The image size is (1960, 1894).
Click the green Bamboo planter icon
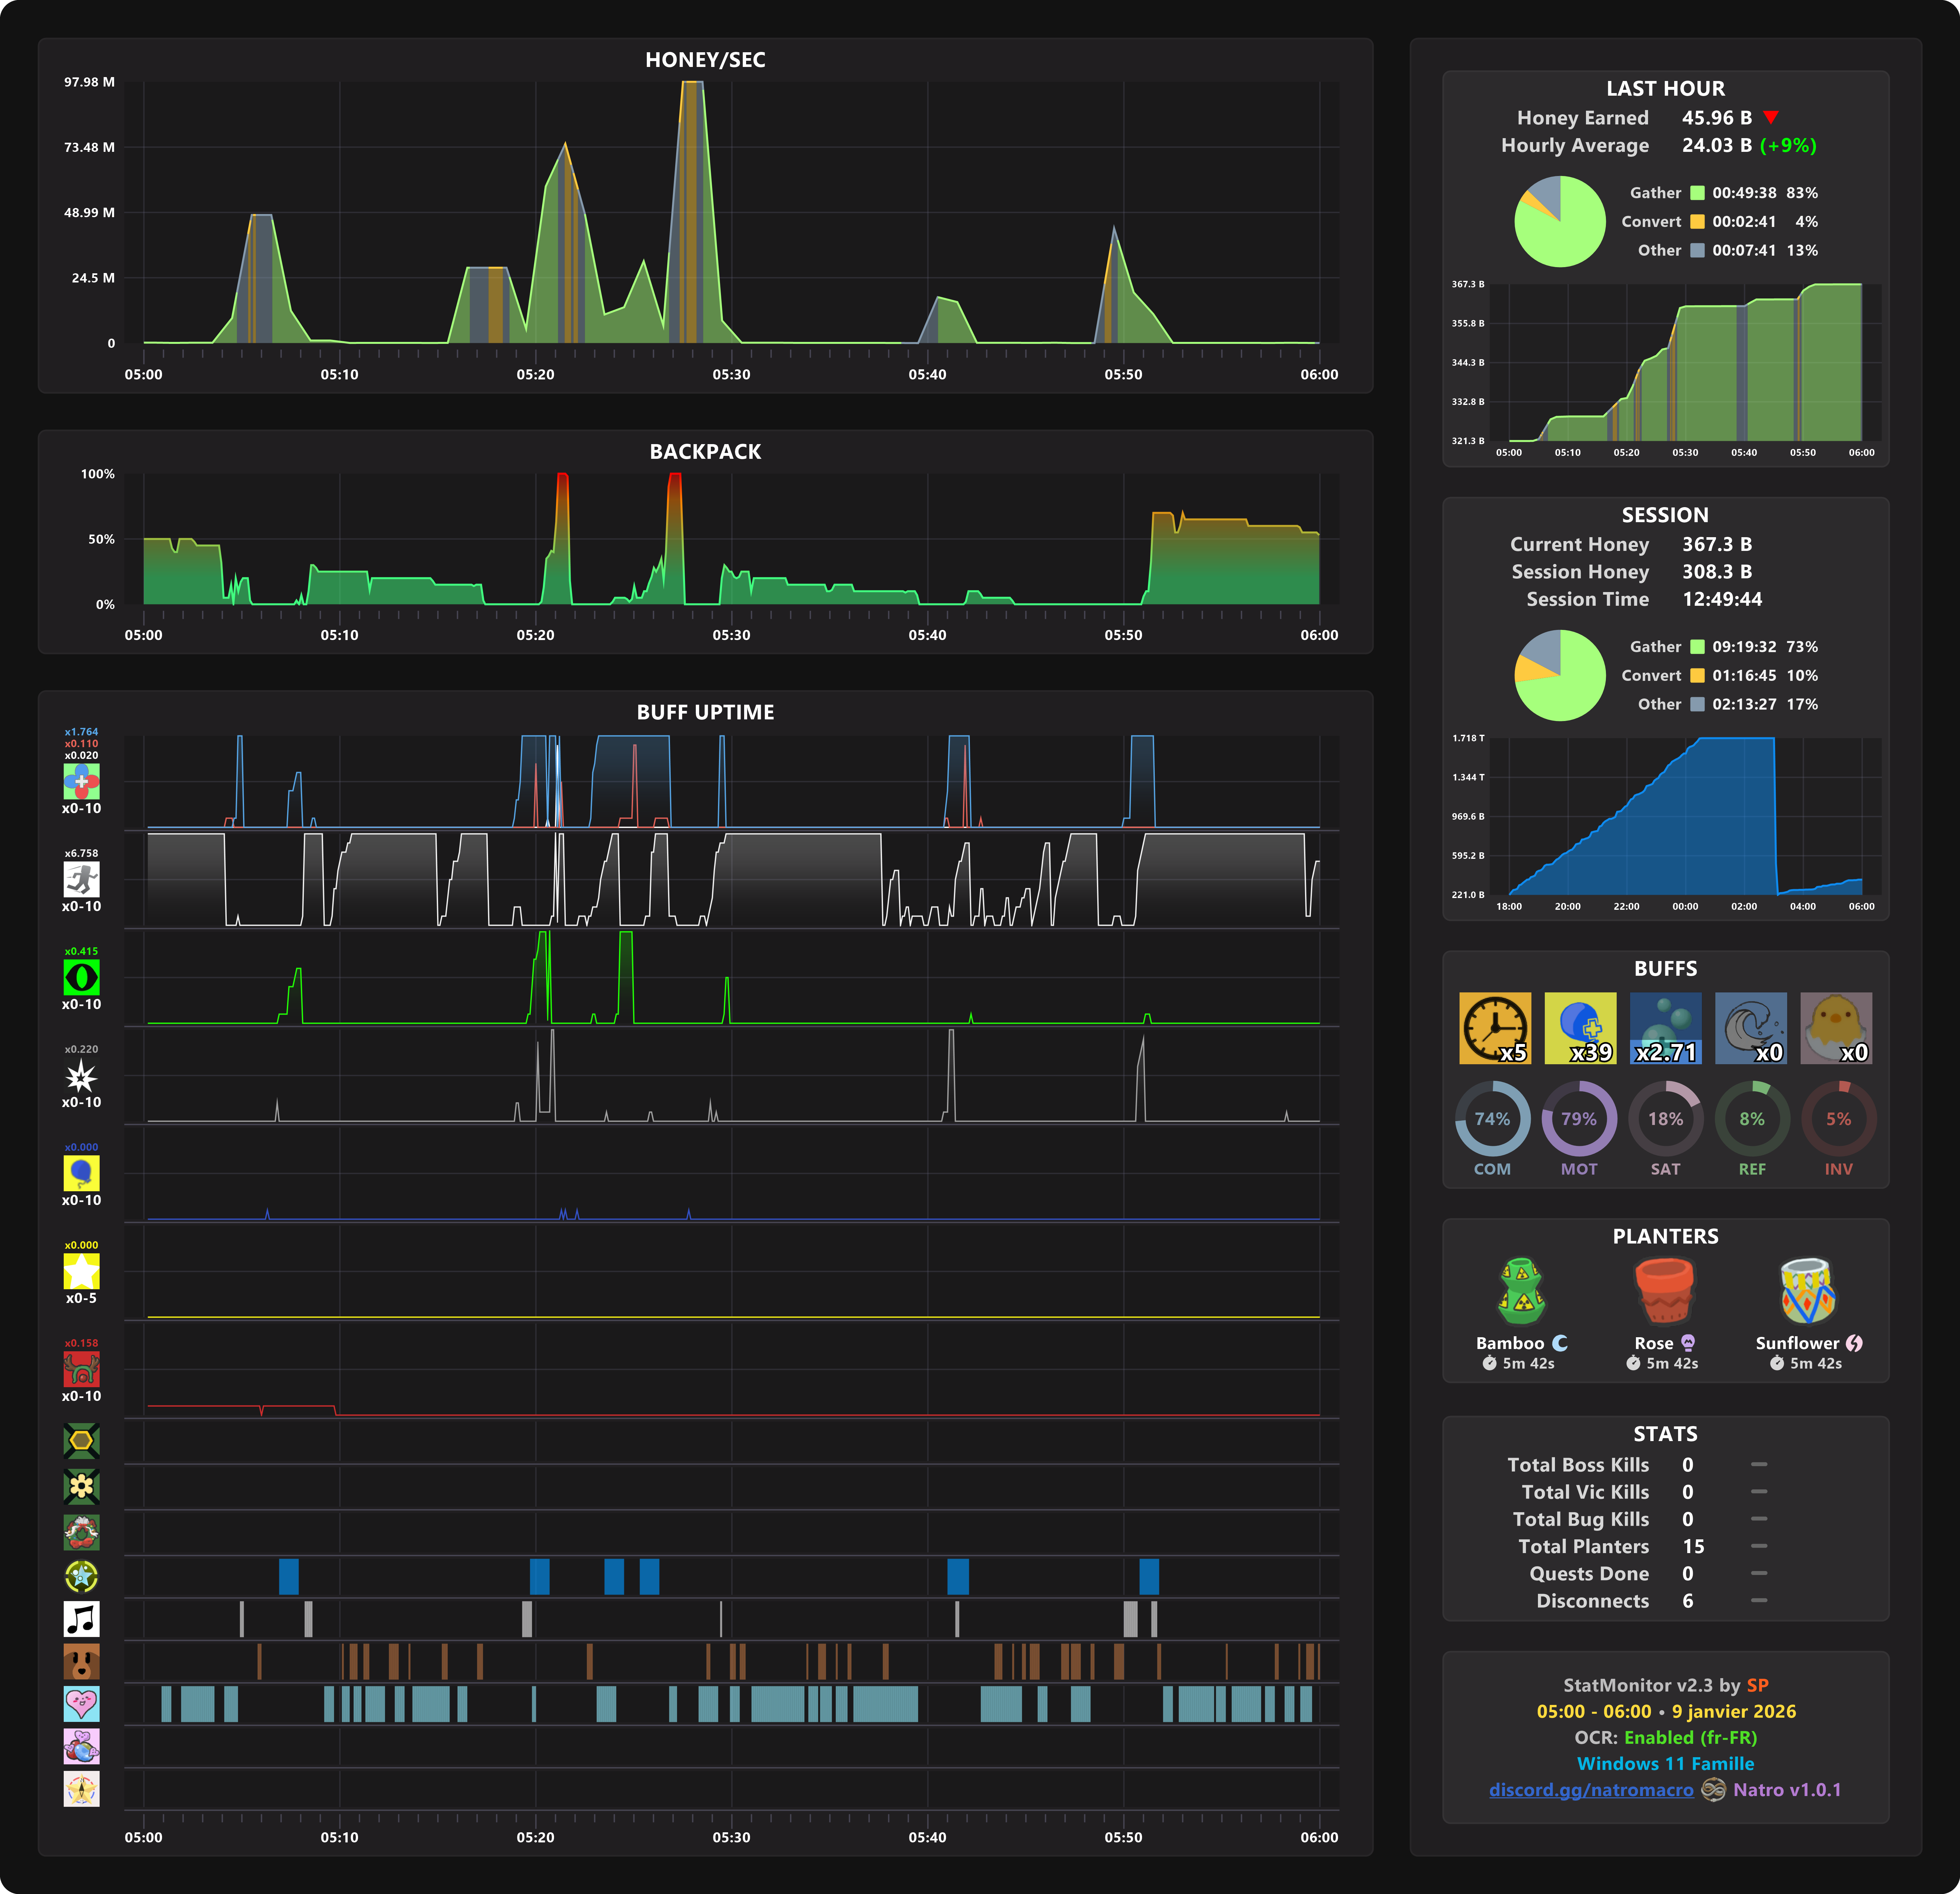click(1522, 1290)
